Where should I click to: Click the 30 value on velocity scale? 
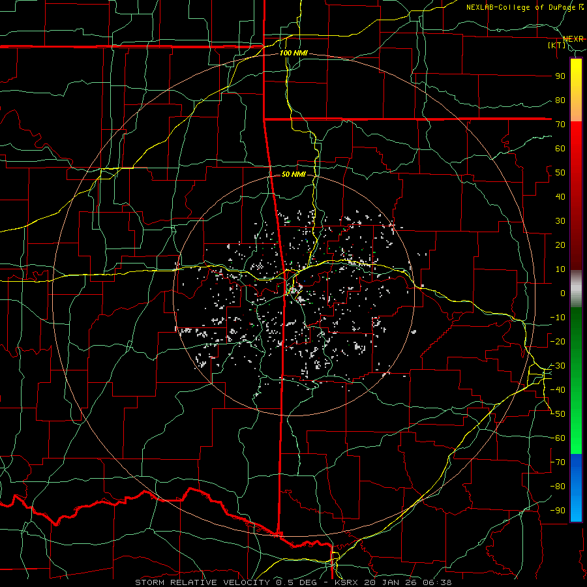(x=560, y=221)
